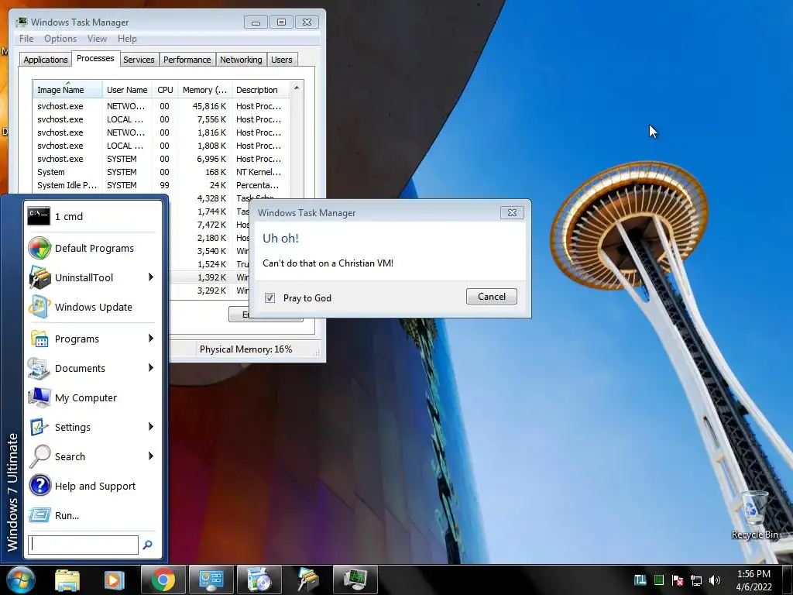Open the taskbar clock showing 1:56 PM

click(754, 580)
